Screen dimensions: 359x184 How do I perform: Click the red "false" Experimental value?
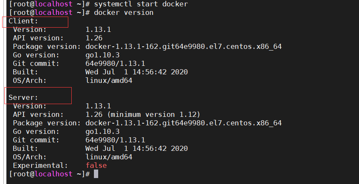[x=96, y=165]
